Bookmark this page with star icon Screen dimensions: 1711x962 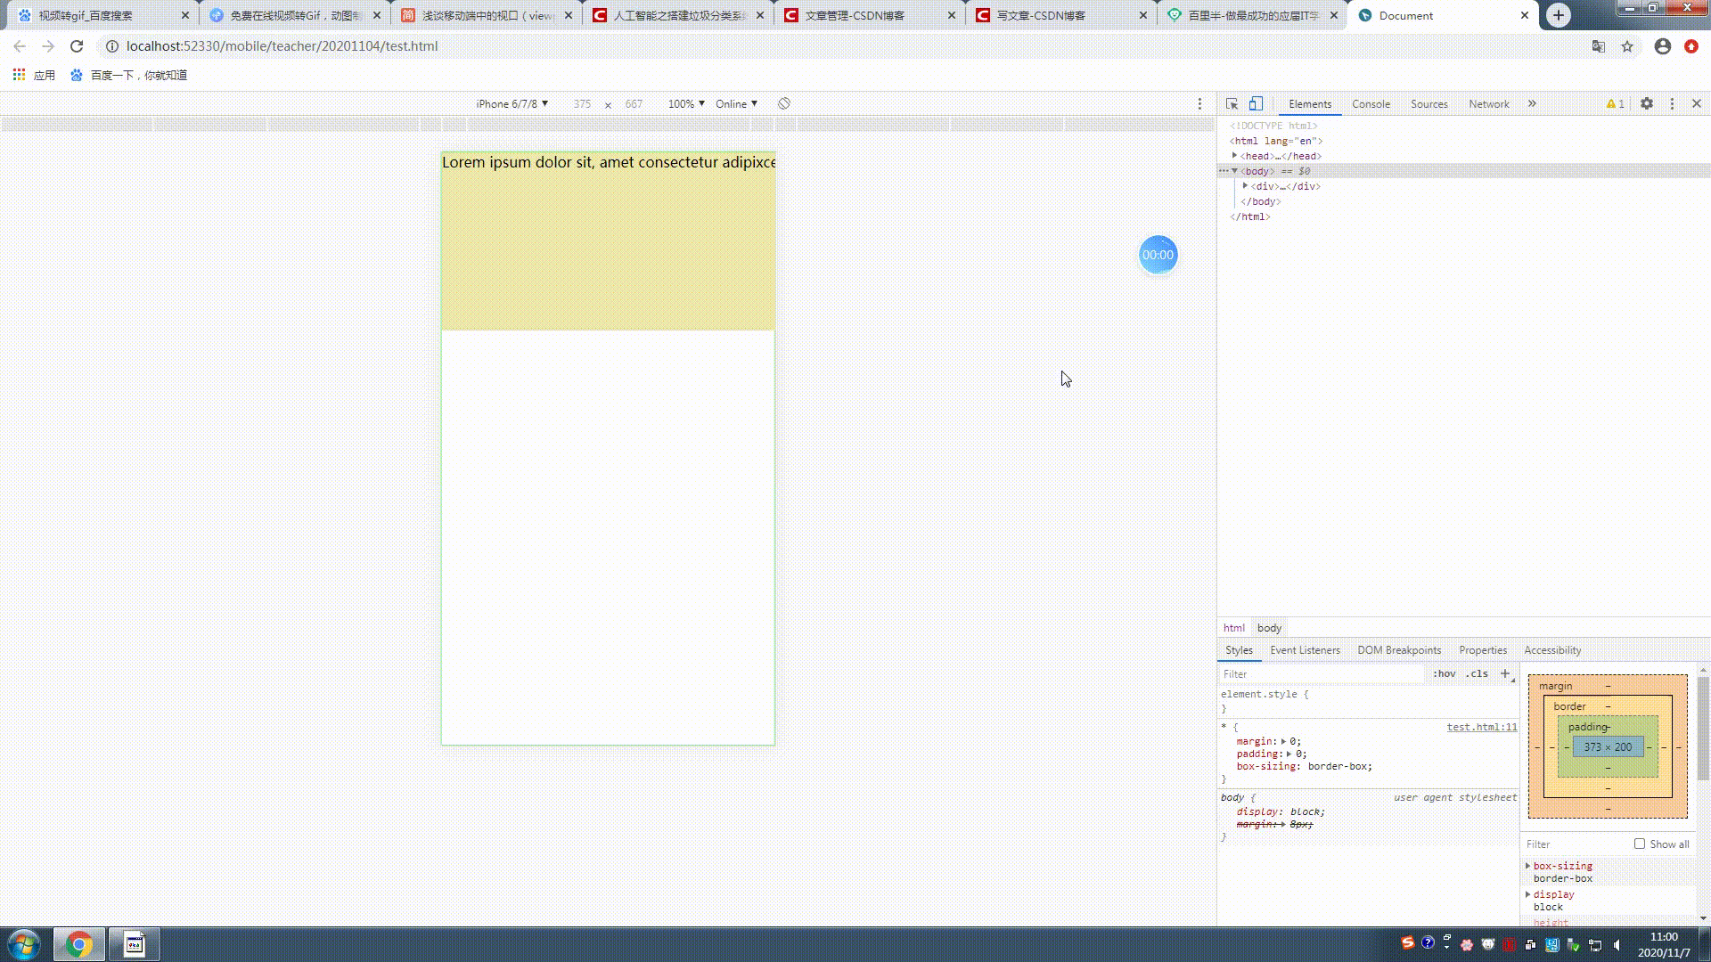1627,46
